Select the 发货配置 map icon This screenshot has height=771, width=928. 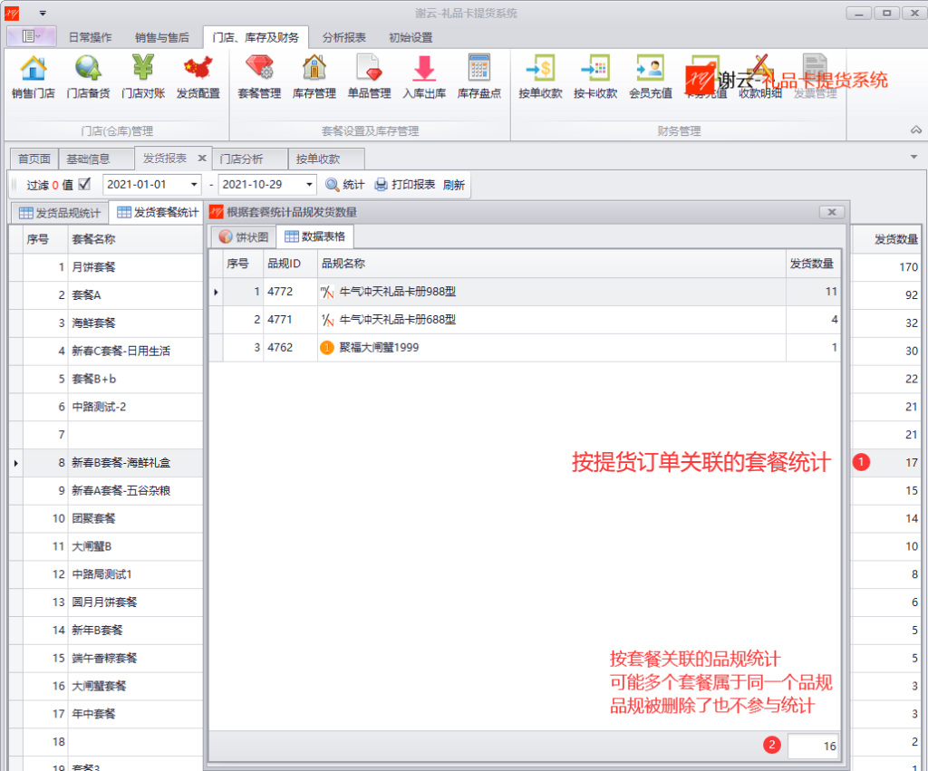coord(198,68)
